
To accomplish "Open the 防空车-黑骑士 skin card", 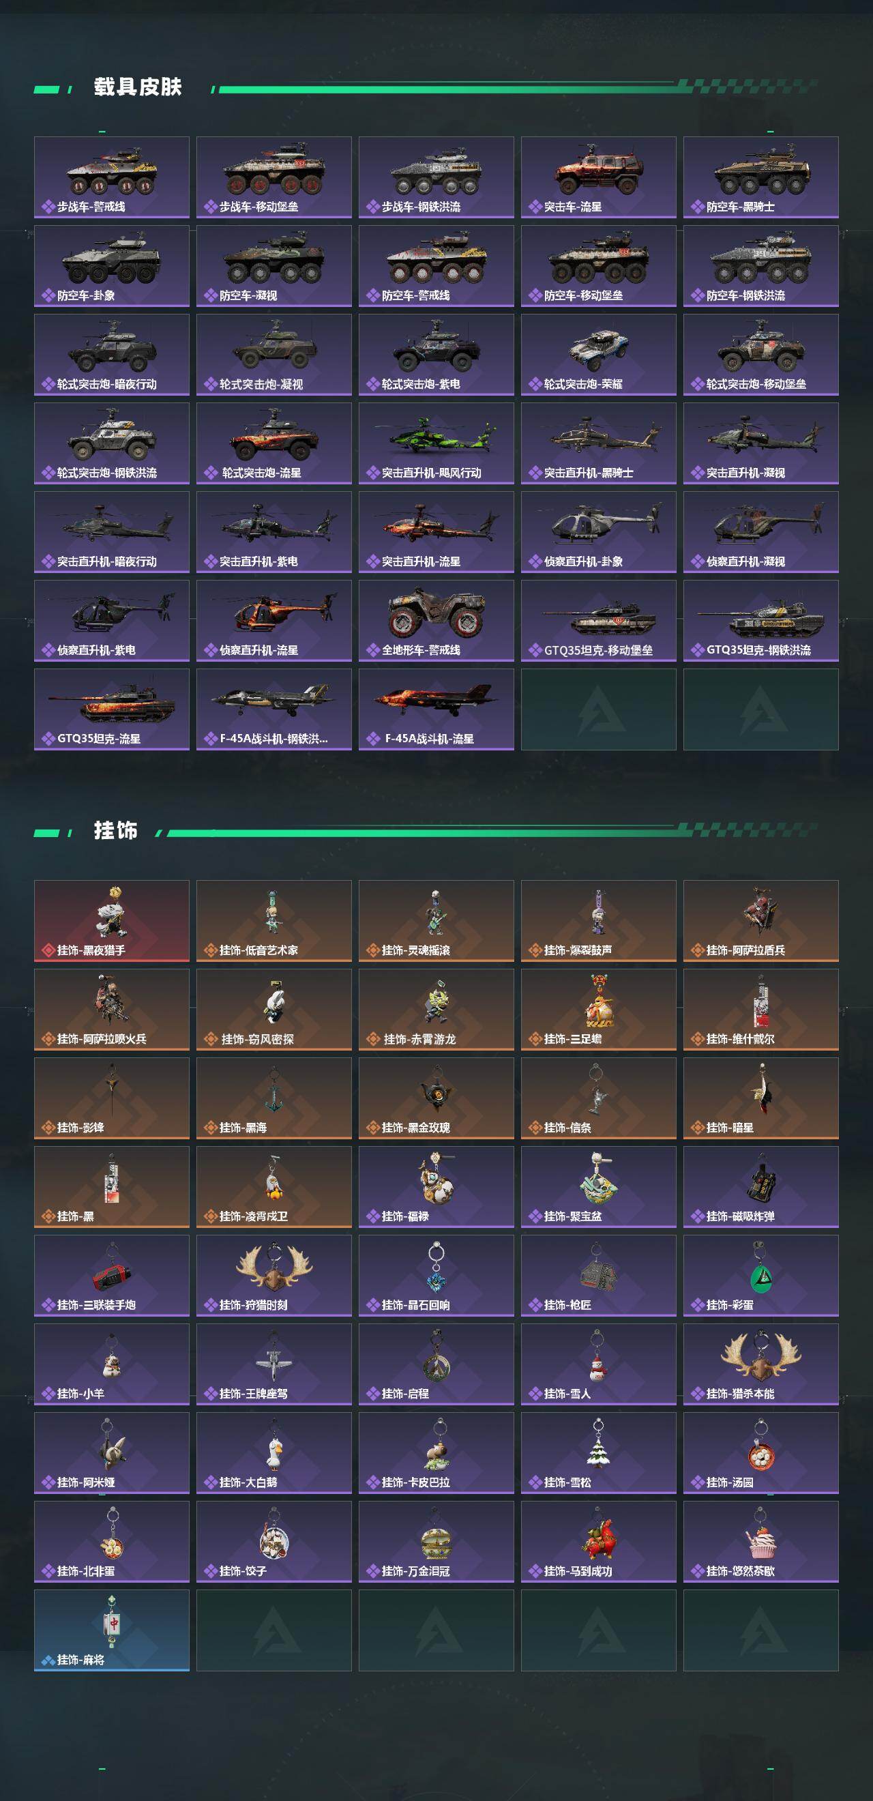I will coord(760,177).
